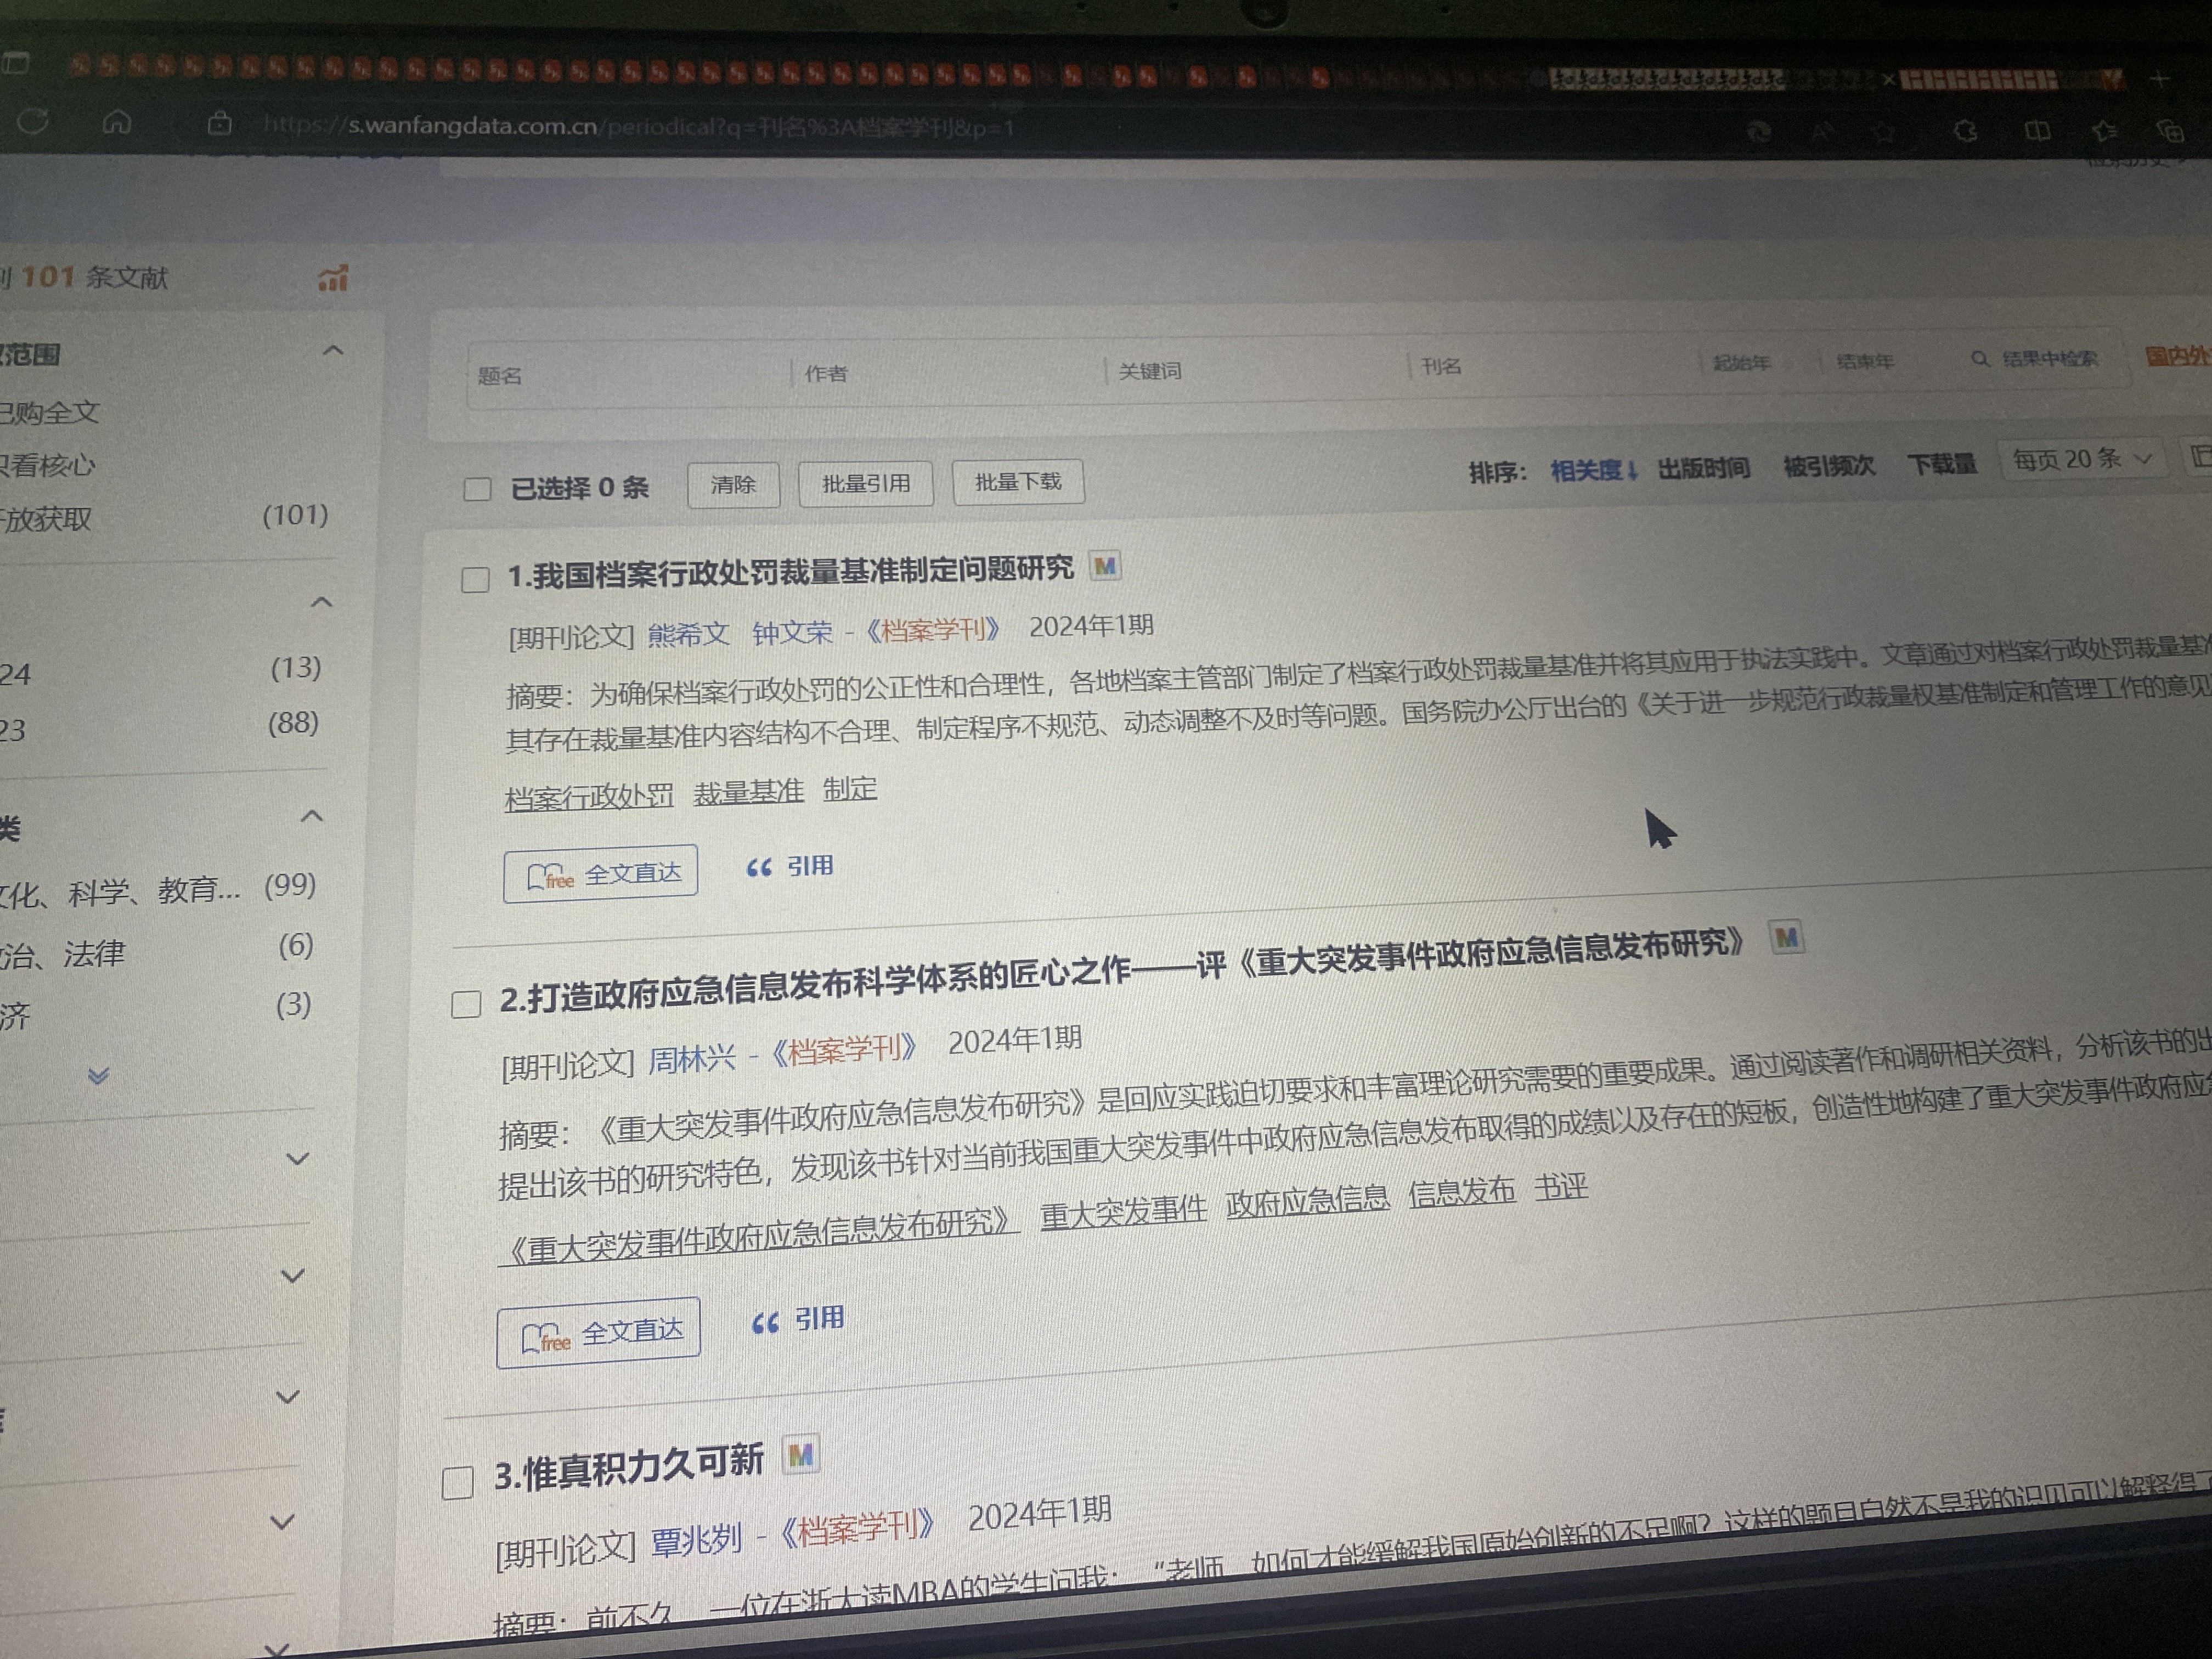The image size is (2212, 1659).
Task: Collapse the 范围 filter section chevron
Action: [333, 350]
